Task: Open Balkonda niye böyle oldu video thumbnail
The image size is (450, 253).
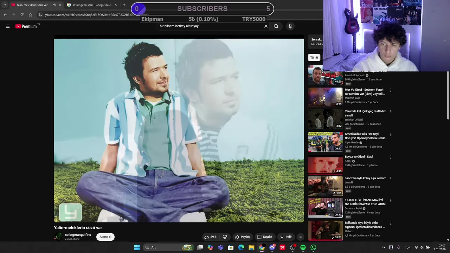Action: [325, 231]
